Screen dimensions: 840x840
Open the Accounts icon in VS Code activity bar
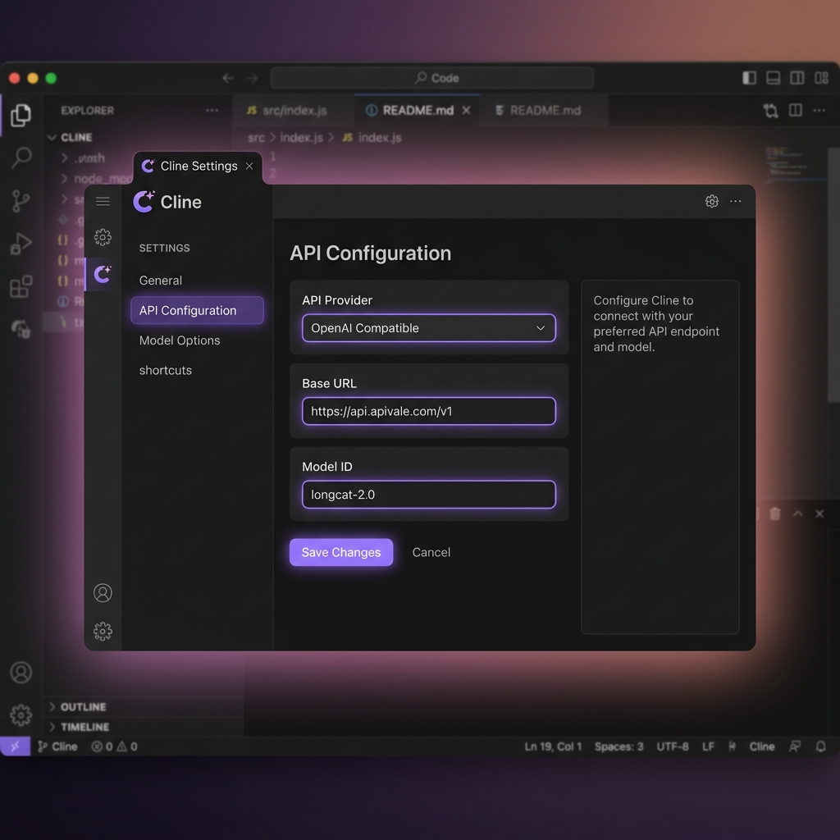point(21,673)
